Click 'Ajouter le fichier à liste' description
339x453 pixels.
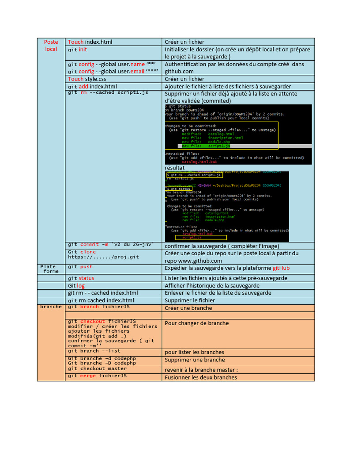click(228, 86)
